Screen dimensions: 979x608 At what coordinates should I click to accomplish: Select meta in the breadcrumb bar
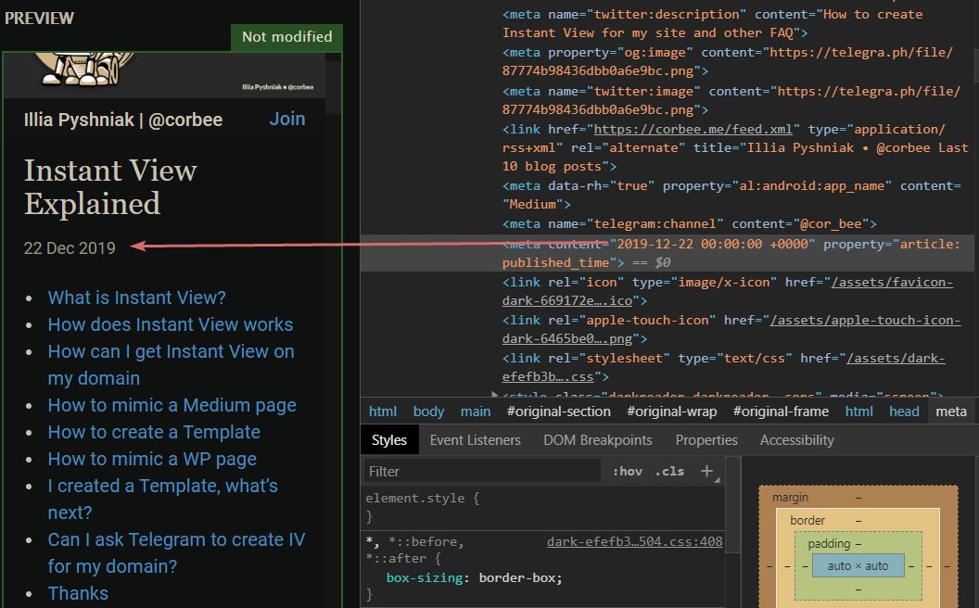pos(951,412)
